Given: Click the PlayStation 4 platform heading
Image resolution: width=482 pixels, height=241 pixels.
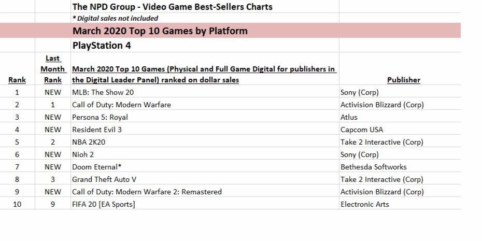Looking at the screenshot, I should tap(102, 46).
